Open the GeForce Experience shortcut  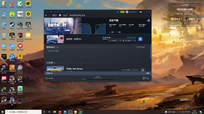tap(4, 90)
